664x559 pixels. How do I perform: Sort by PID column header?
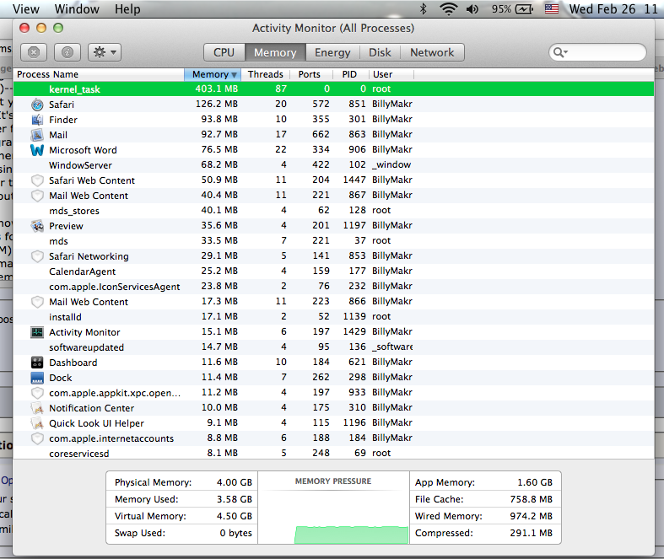[350, 74]
